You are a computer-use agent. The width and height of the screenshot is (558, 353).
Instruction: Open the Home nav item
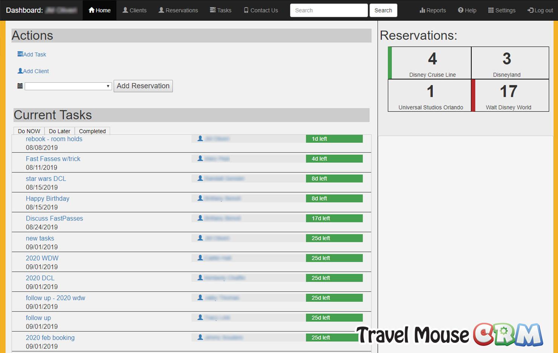coord(100,10)
